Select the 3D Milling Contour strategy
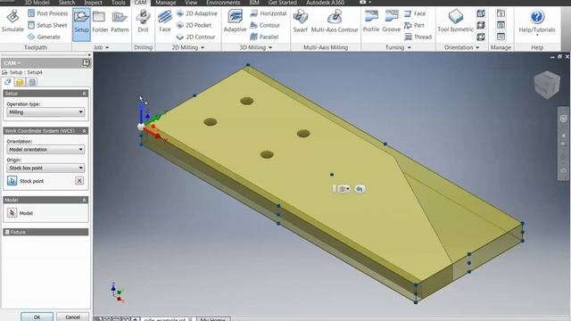This screenshot has height=321, width=571. click(265, 25)
